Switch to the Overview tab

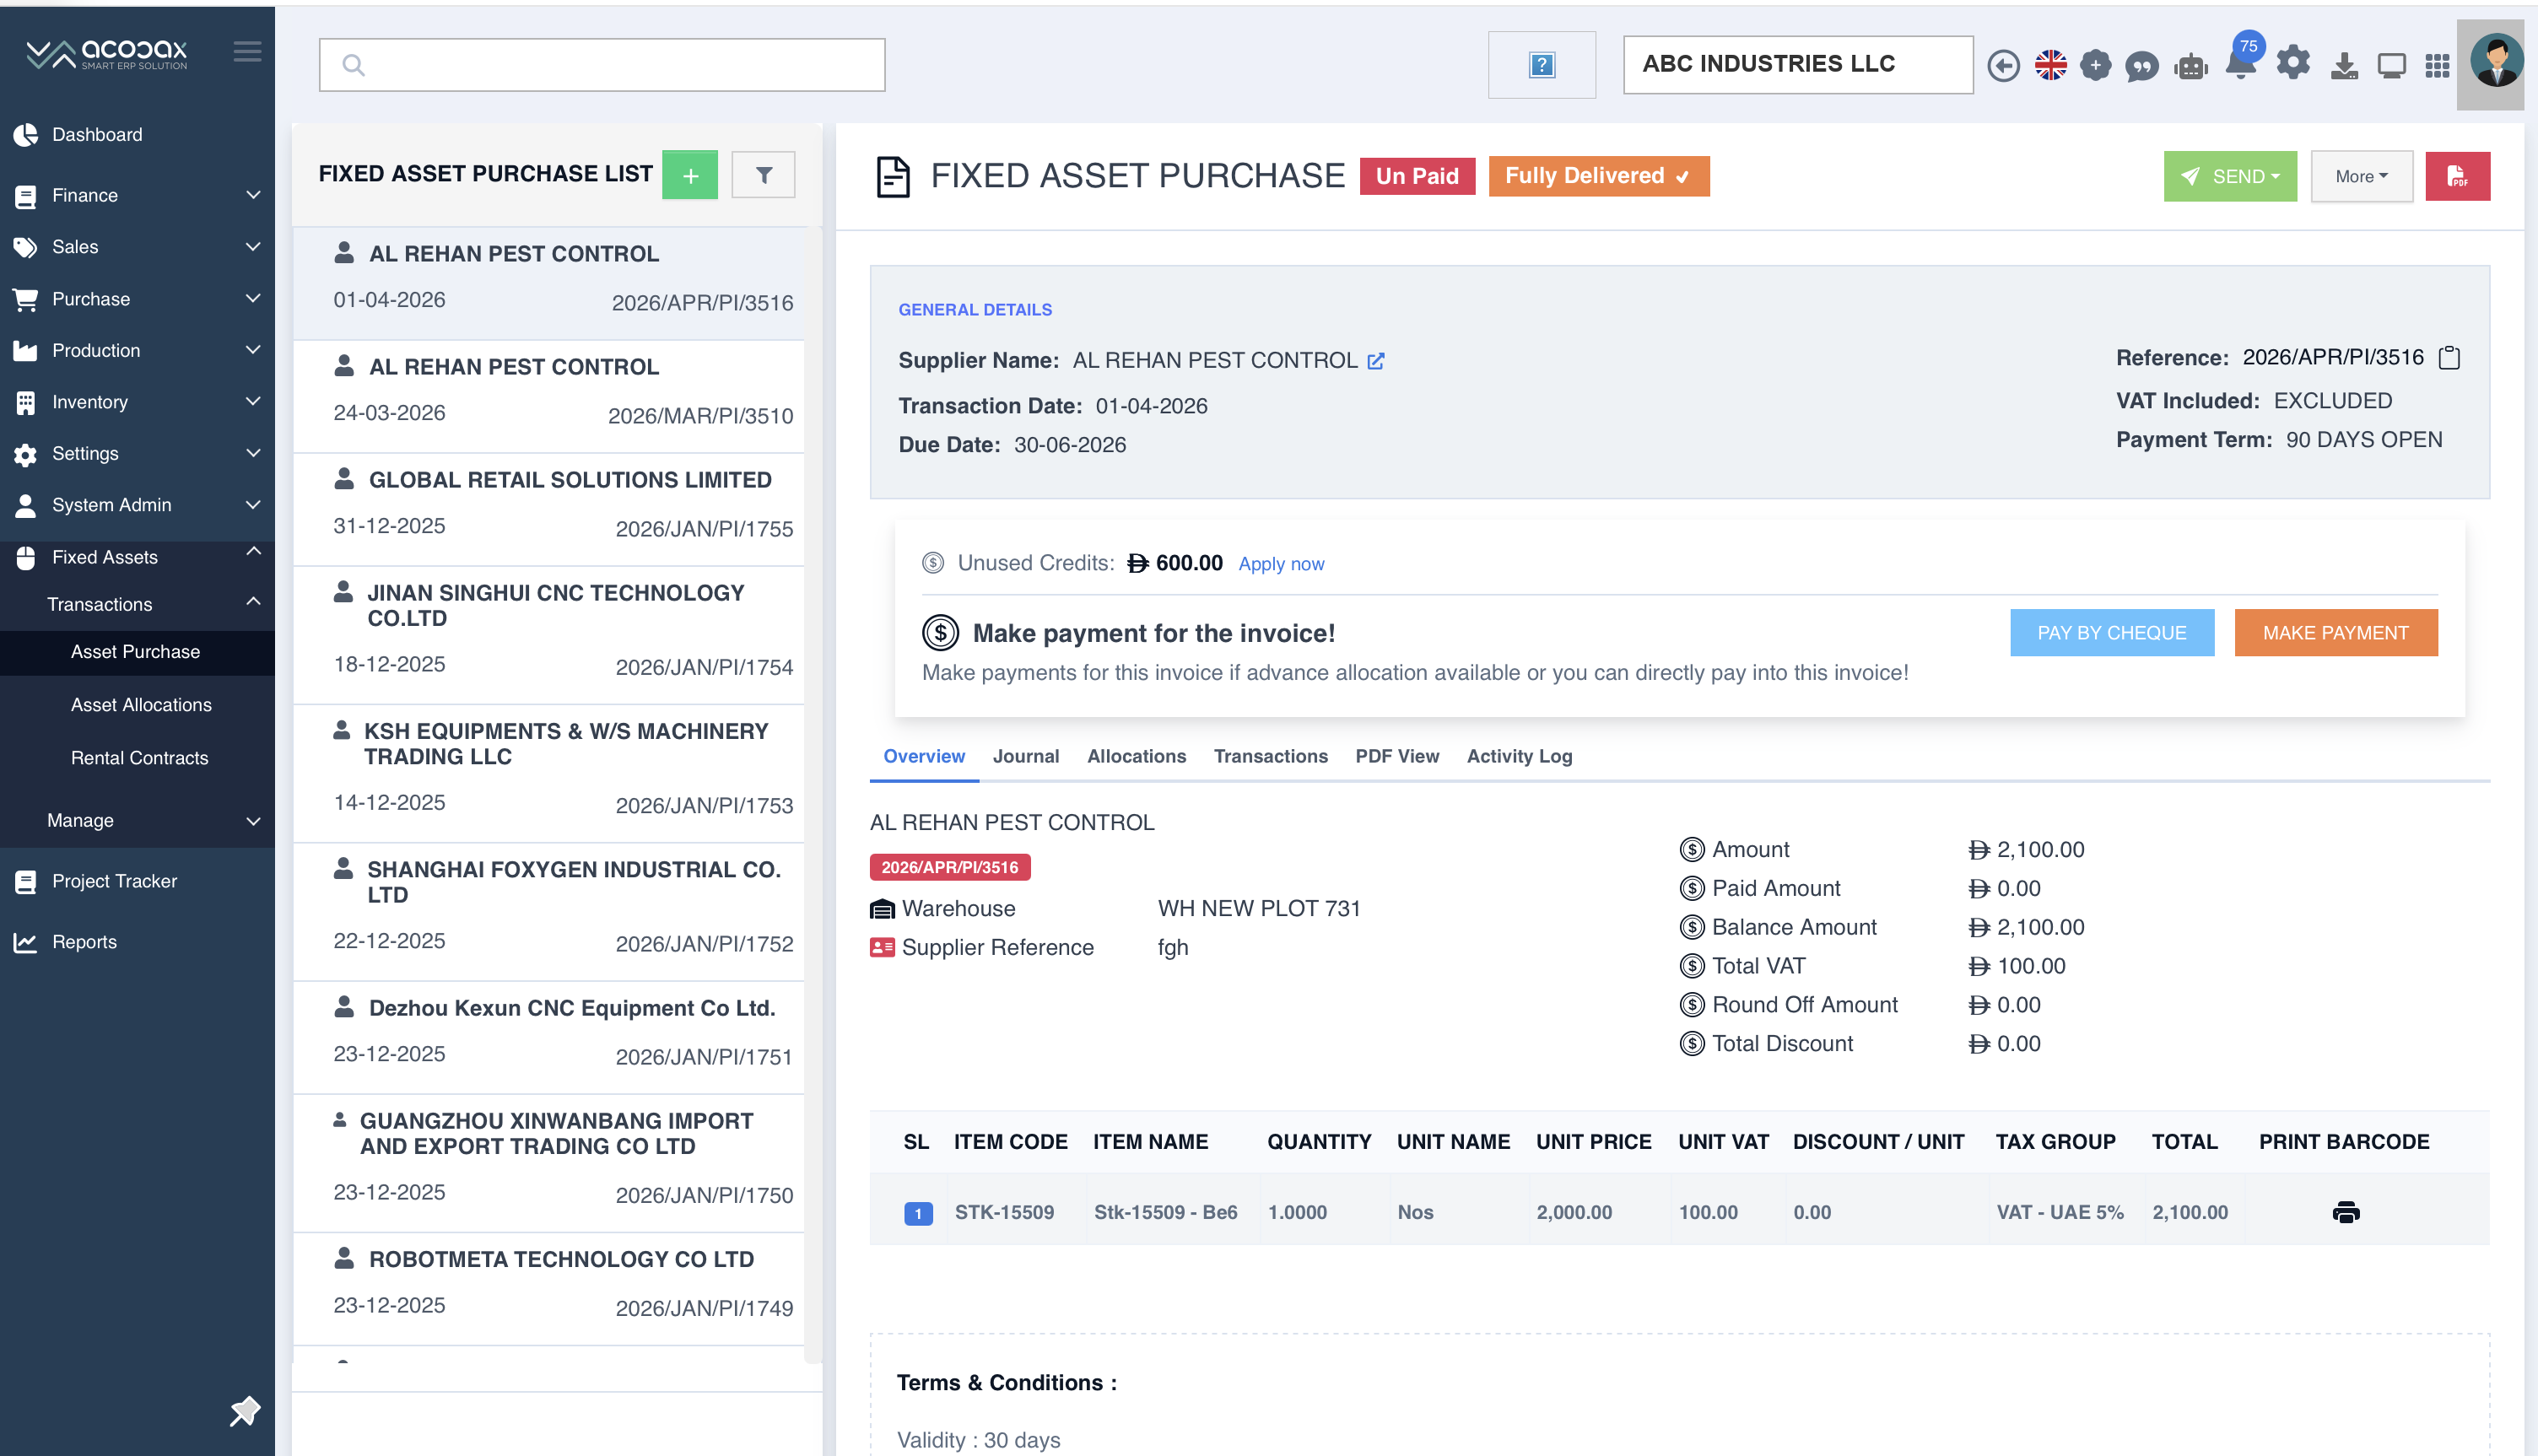coord(923,757)
